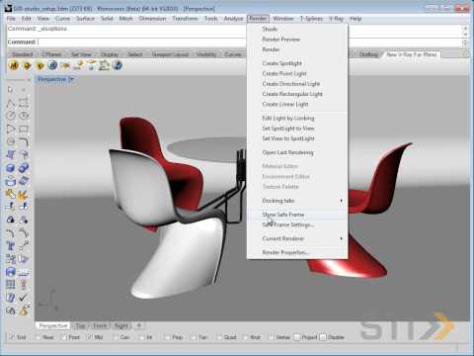
Task: Click the checkmark icon in left toolbar
Action: click(x=23, y=298)
